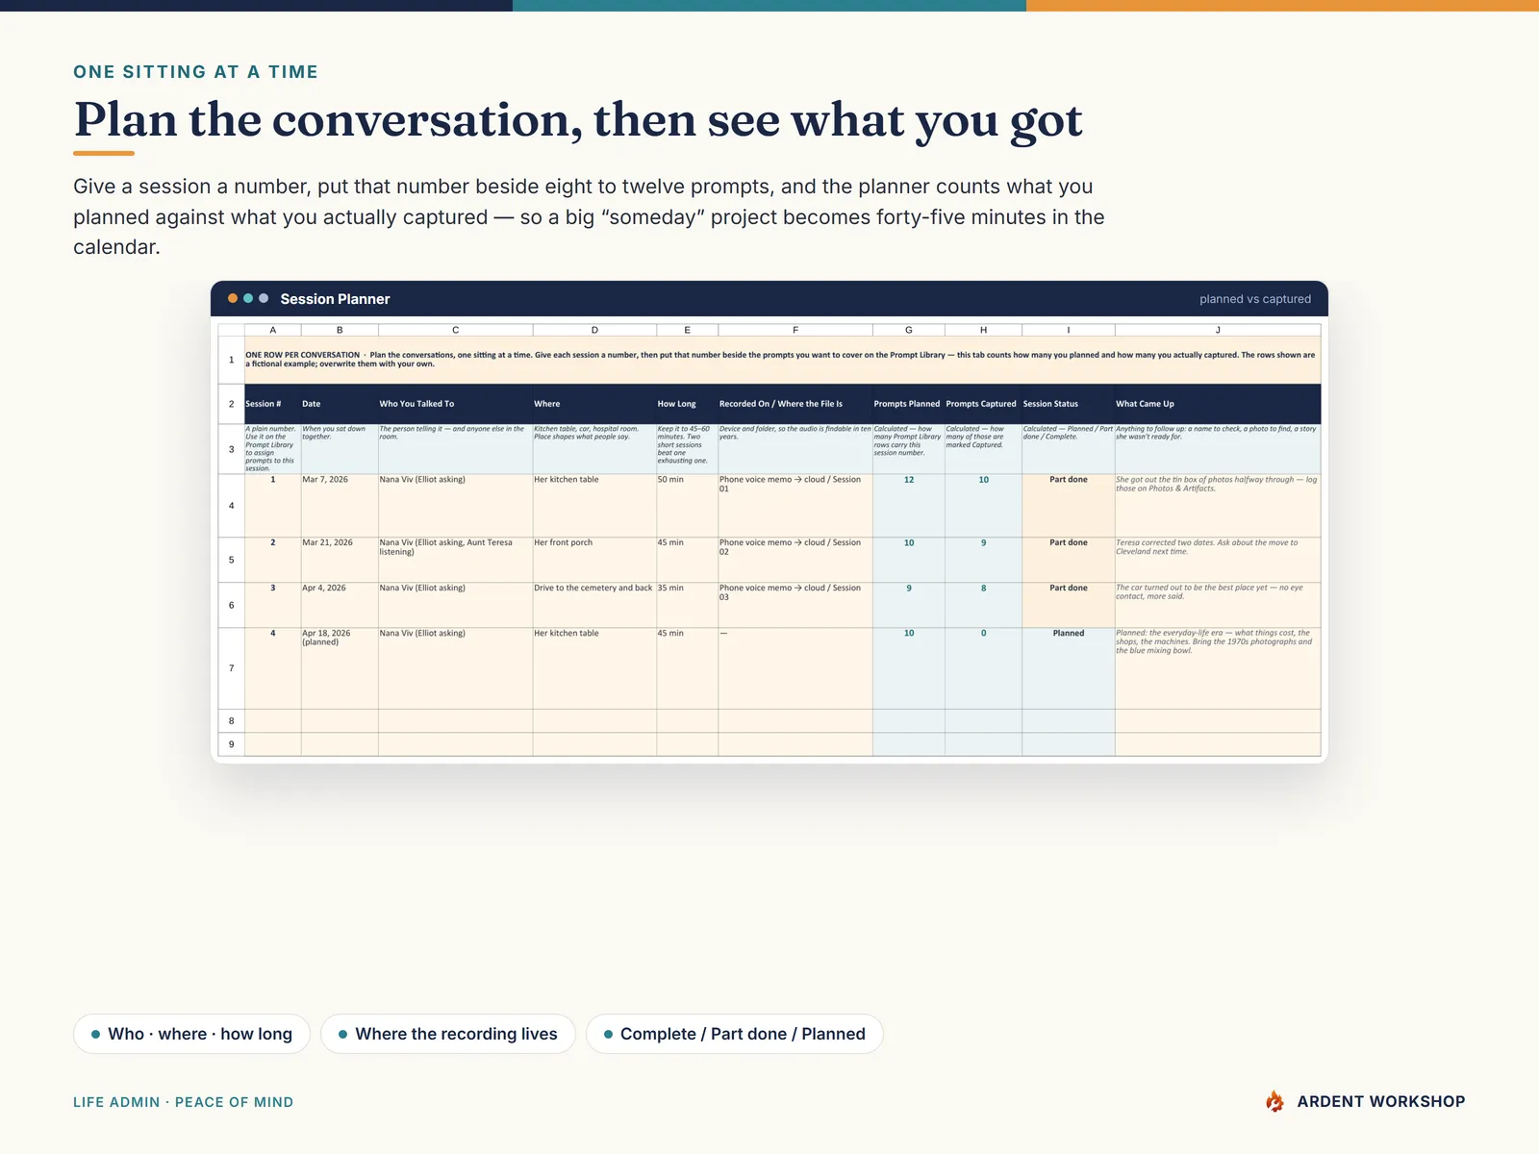Click the "Session #" header cell
The height and width of the screenshot is (1154, 1539).
click(x=273, y=404)
